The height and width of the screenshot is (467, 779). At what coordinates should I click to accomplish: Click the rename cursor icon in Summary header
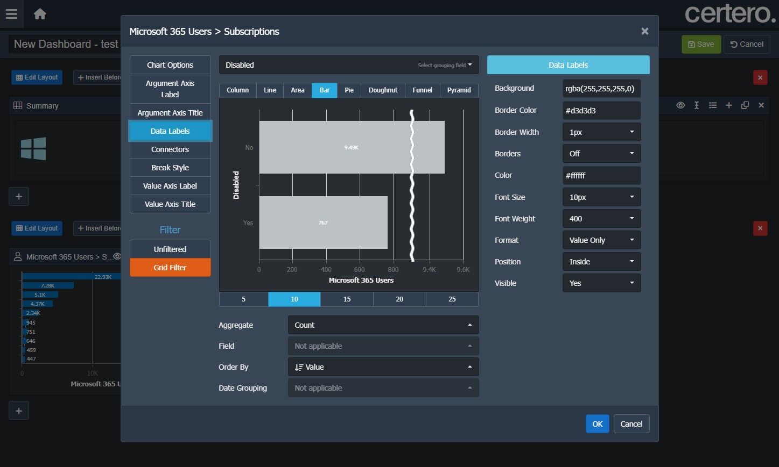click(x=697, y=105)
